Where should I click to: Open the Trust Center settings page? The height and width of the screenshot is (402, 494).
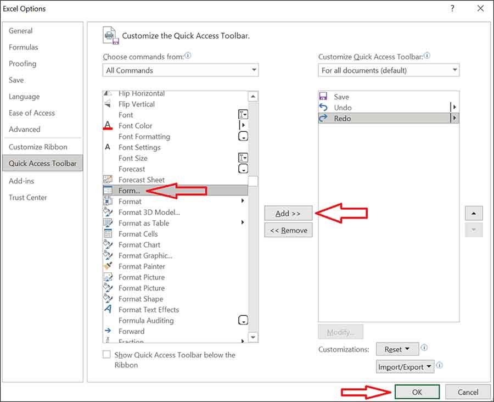point(27,197)
